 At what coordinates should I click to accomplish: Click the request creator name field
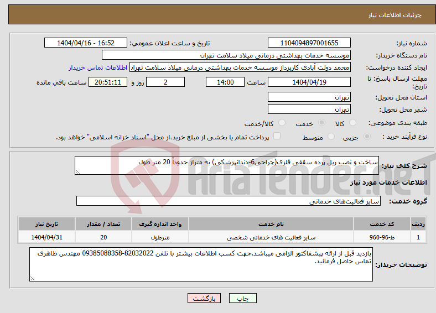pos(240,67)
